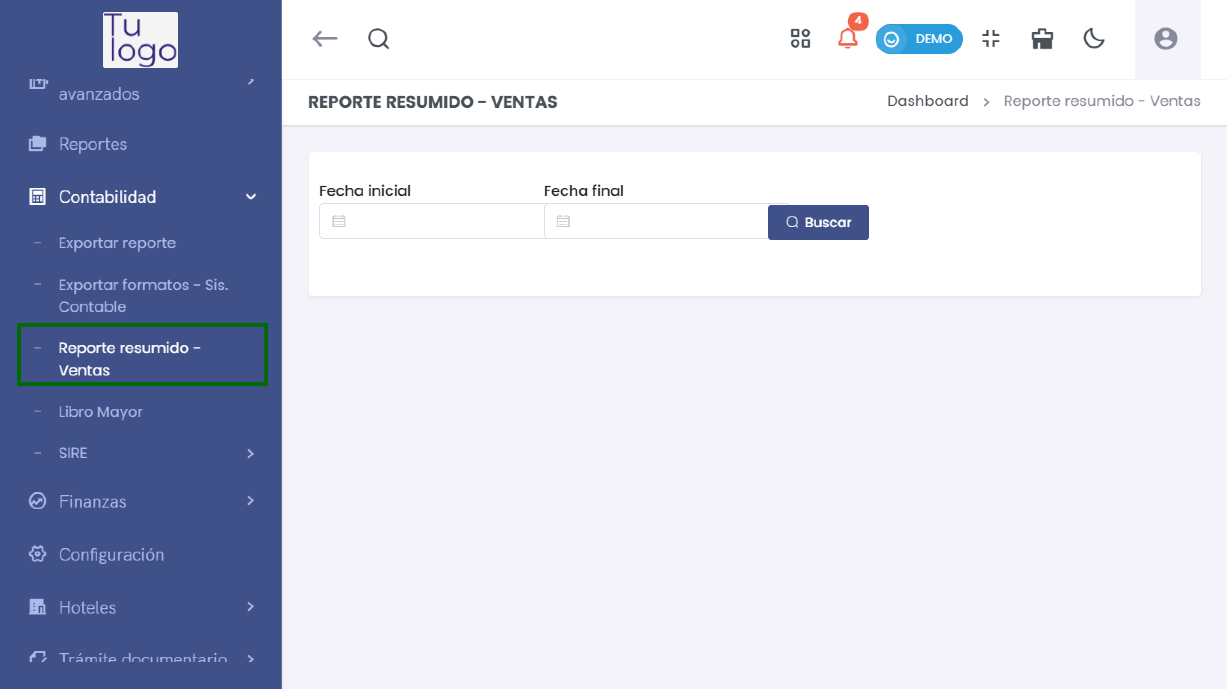Open the apps grid shortcut icon
This screenshot has width=1227, height=689.
(800, 39)
